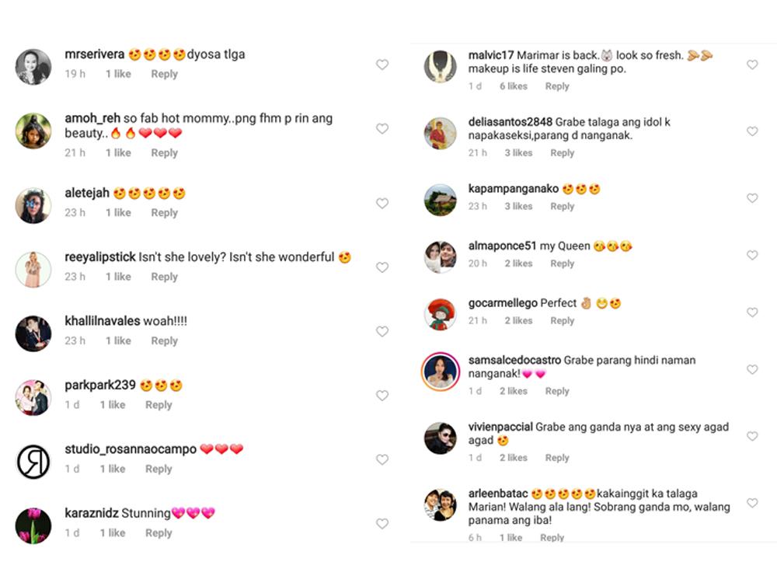
Task: Toggle like on arleenbatac's comment
Action: (752, 503)
